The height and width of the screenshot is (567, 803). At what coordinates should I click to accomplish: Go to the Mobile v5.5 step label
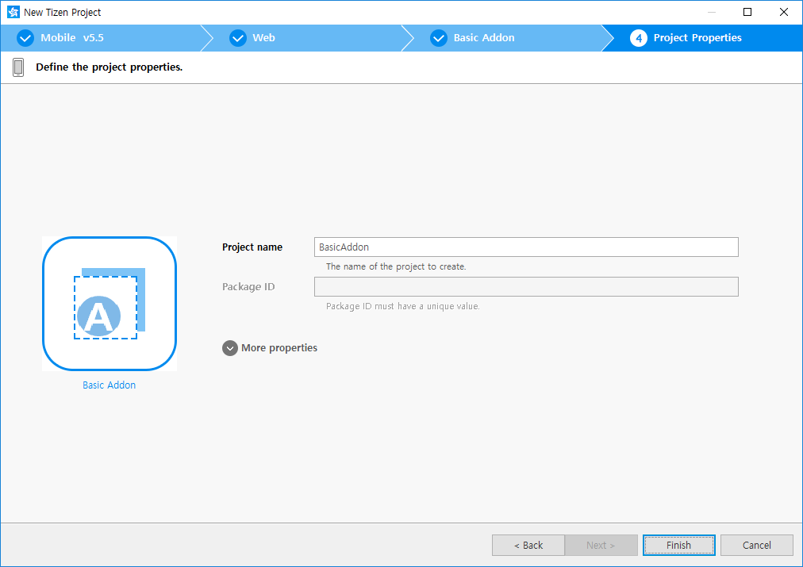pos(72,38)
